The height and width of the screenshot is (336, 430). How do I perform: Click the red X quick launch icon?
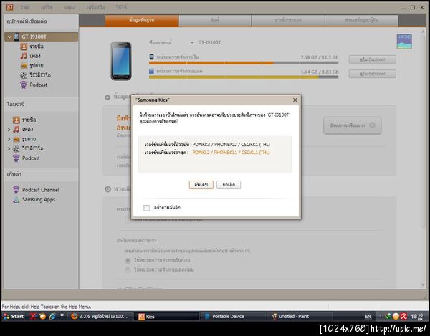point(33,316)
